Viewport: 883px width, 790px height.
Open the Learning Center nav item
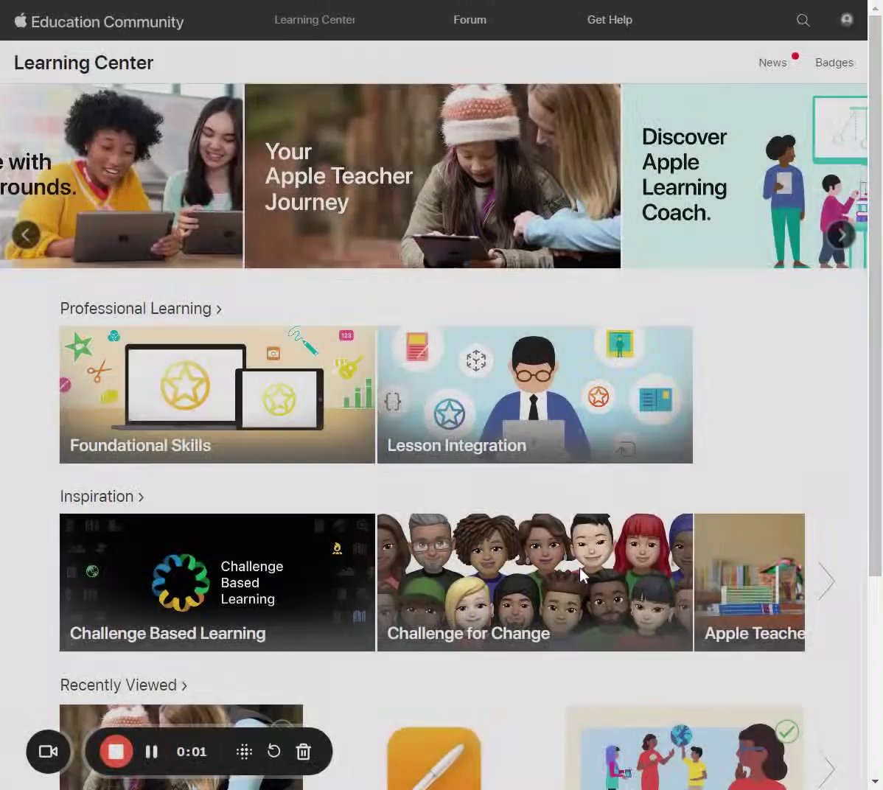[x=315, y=20]
